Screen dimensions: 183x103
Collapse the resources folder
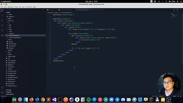tap(11, 21)
